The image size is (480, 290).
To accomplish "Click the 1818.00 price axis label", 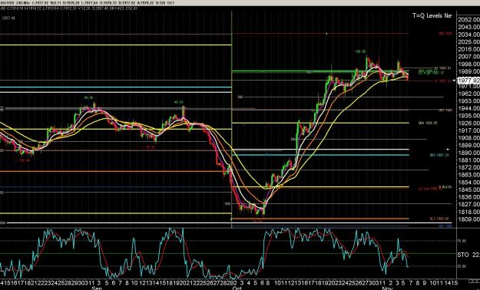I will pyautogui.click(x=469, y=212).
